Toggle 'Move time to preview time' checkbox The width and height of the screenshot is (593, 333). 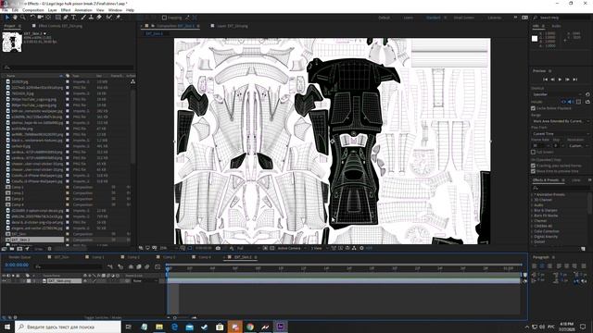tap(534, 171)
